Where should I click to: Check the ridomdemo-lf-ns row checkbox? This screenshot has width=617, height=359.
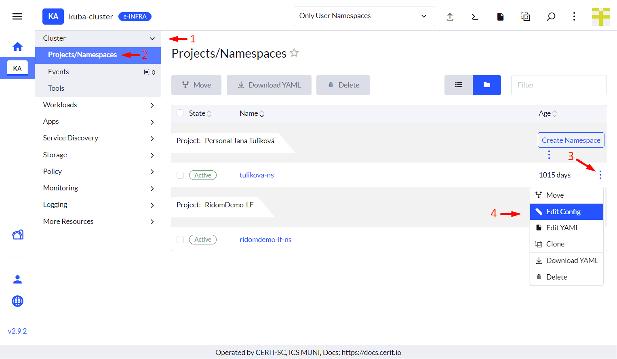click(180, 240)
